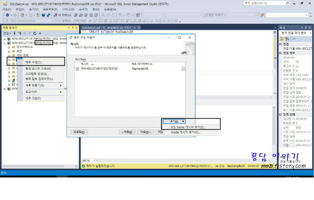This screenshot has width=314, height=200.
Task: Click the cut scissors icon in toolbar
Action: tap(103, 15)
